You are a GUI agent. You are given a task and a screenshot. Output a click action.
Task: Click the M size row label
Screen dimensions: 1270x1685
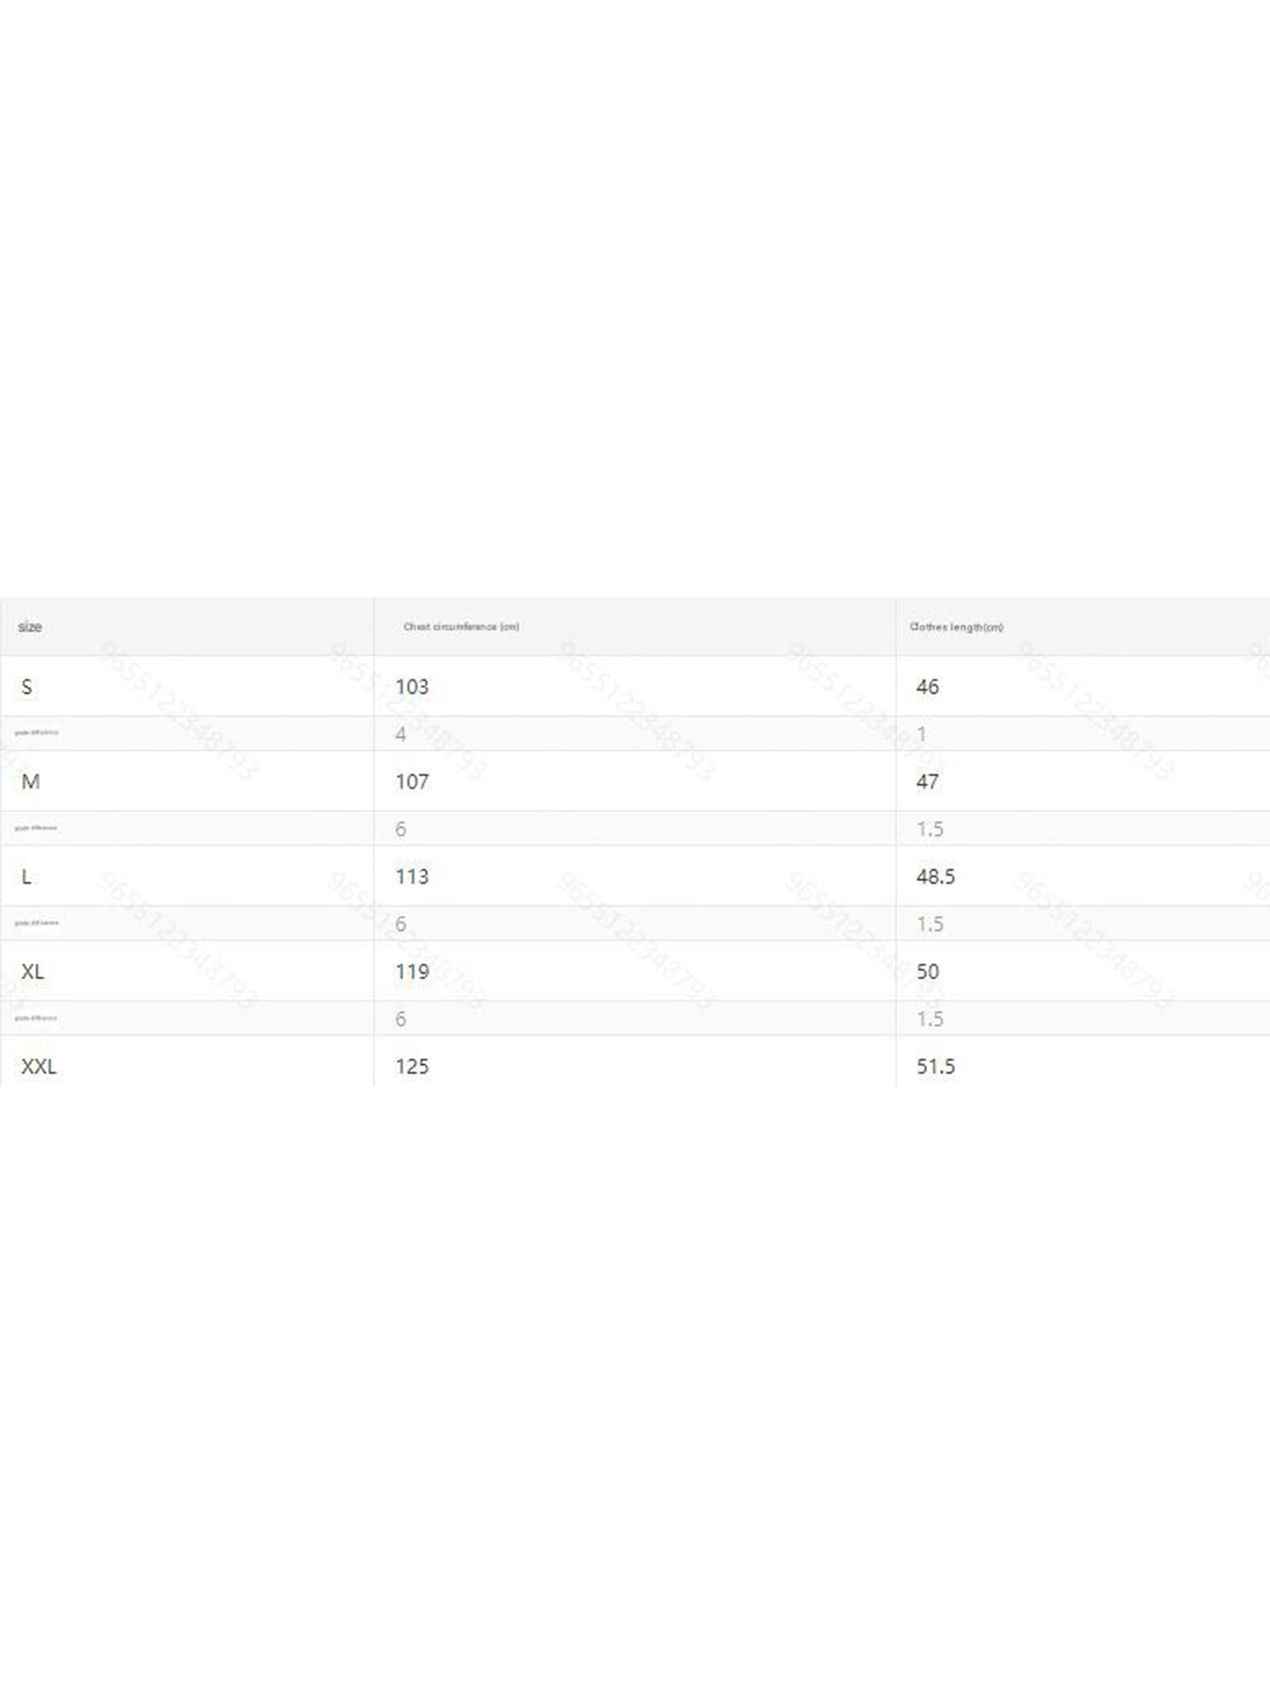30,781
